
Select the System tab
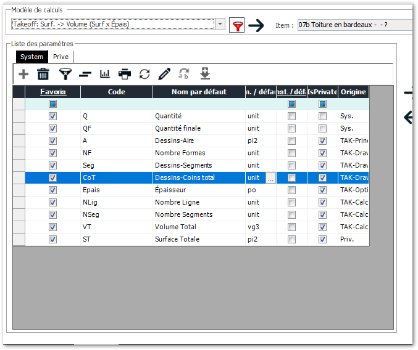pyautogui.click(x=31, y=57)
